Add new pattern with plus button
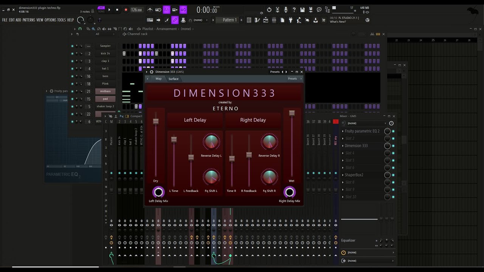 pos(241,20)
